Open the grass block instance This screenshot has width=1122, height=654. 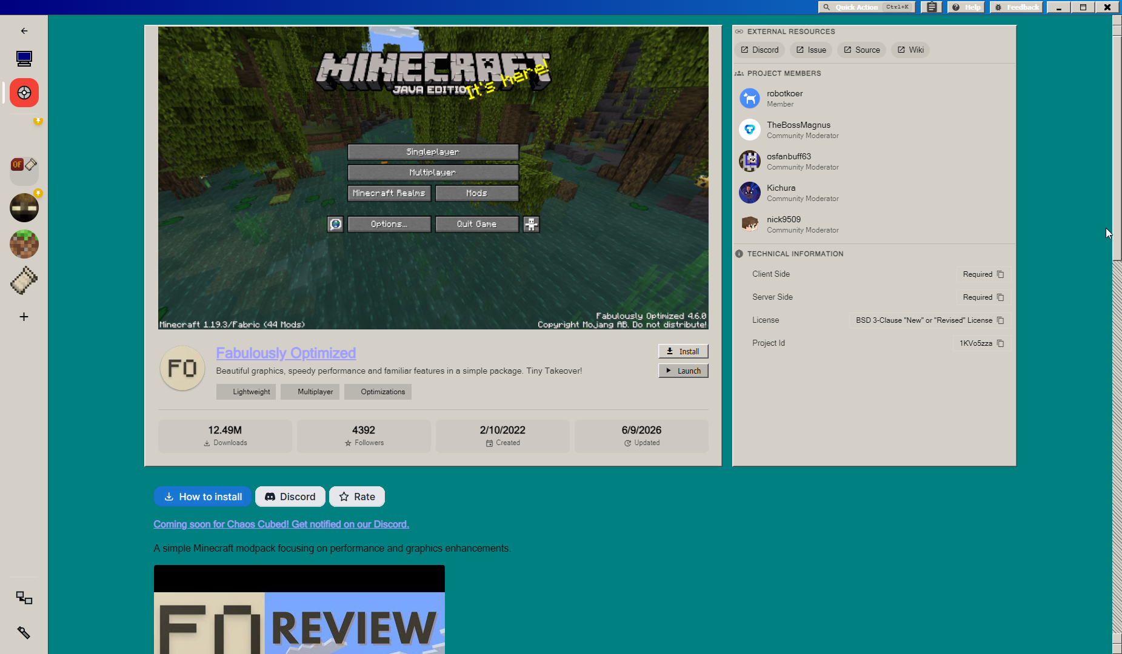pos(24,244)
